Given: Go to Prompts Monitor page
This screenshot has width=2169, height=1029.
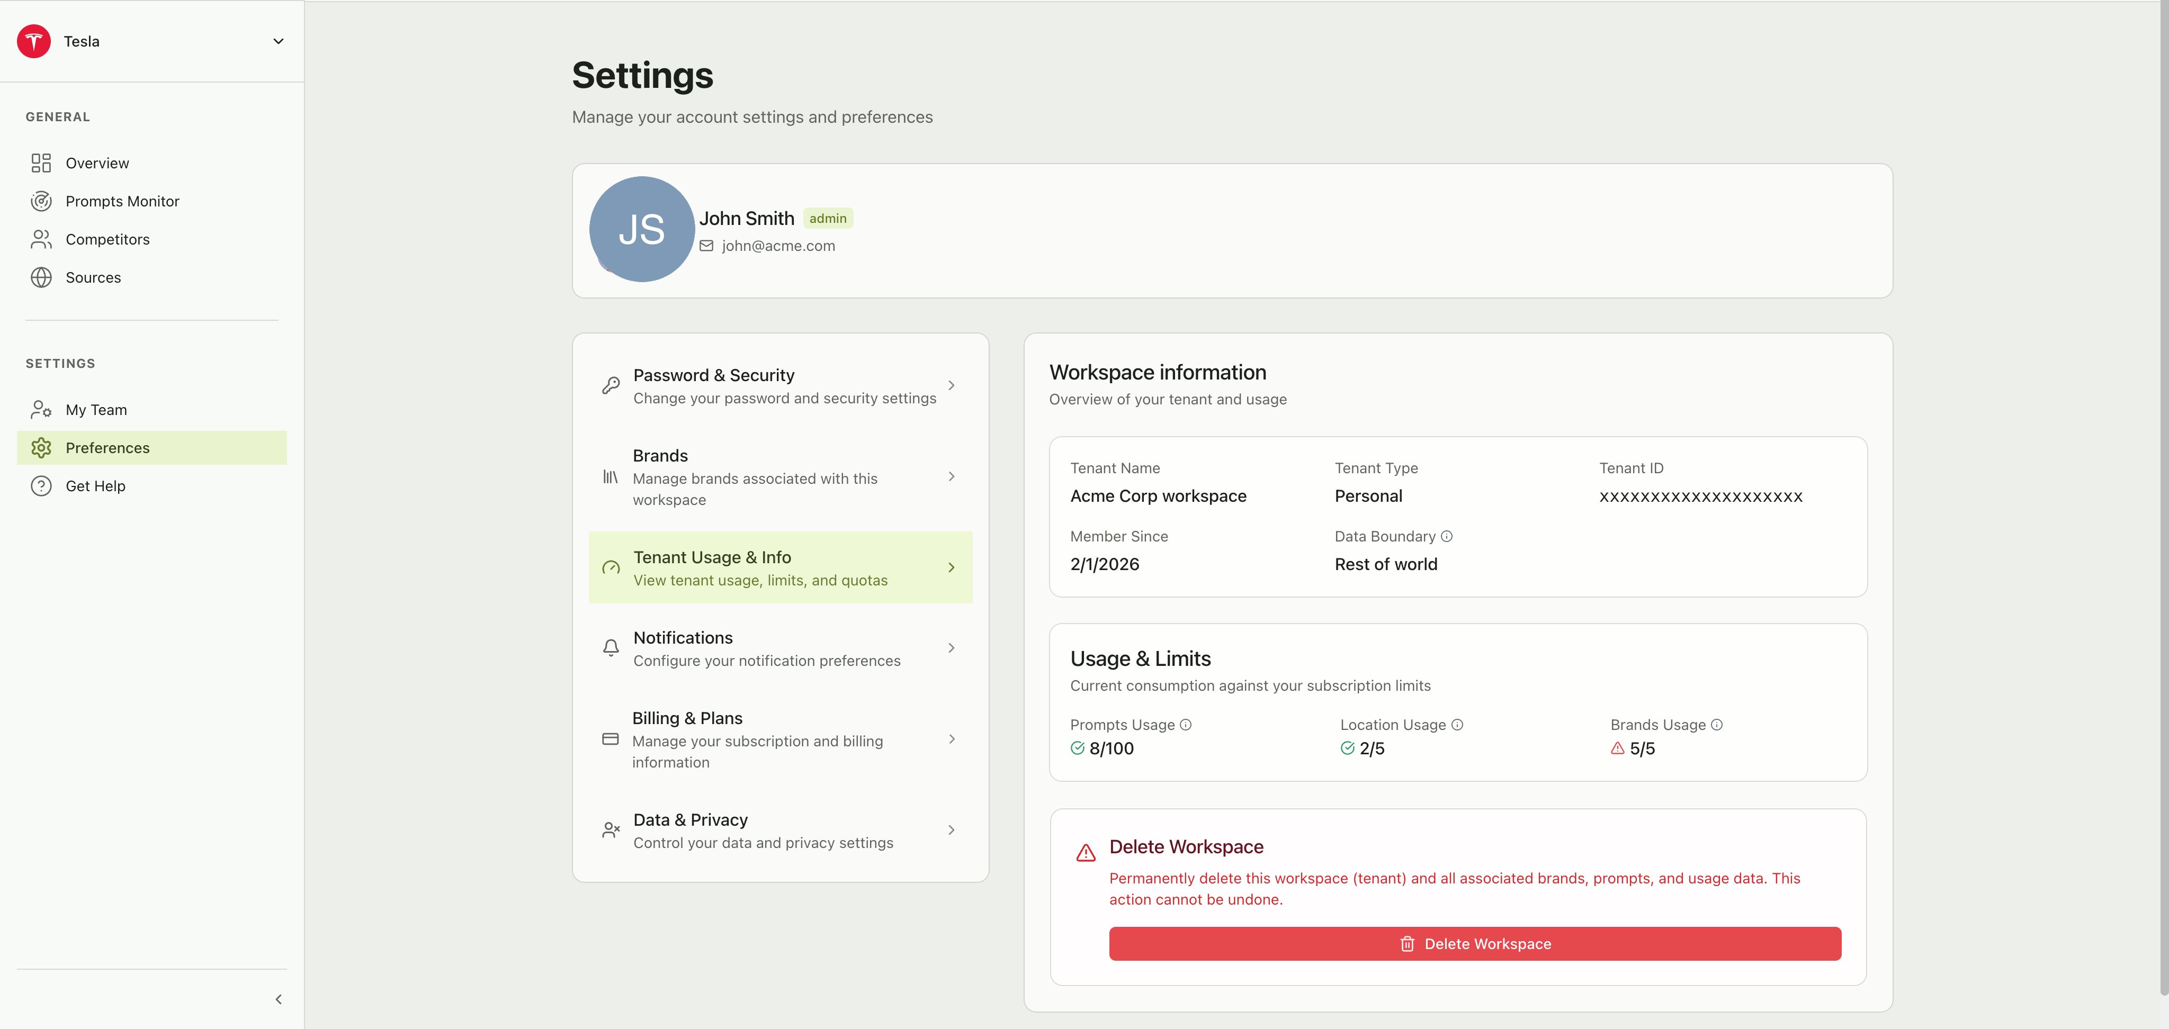Looking at the screenshot, I should (x=151, y=201).
